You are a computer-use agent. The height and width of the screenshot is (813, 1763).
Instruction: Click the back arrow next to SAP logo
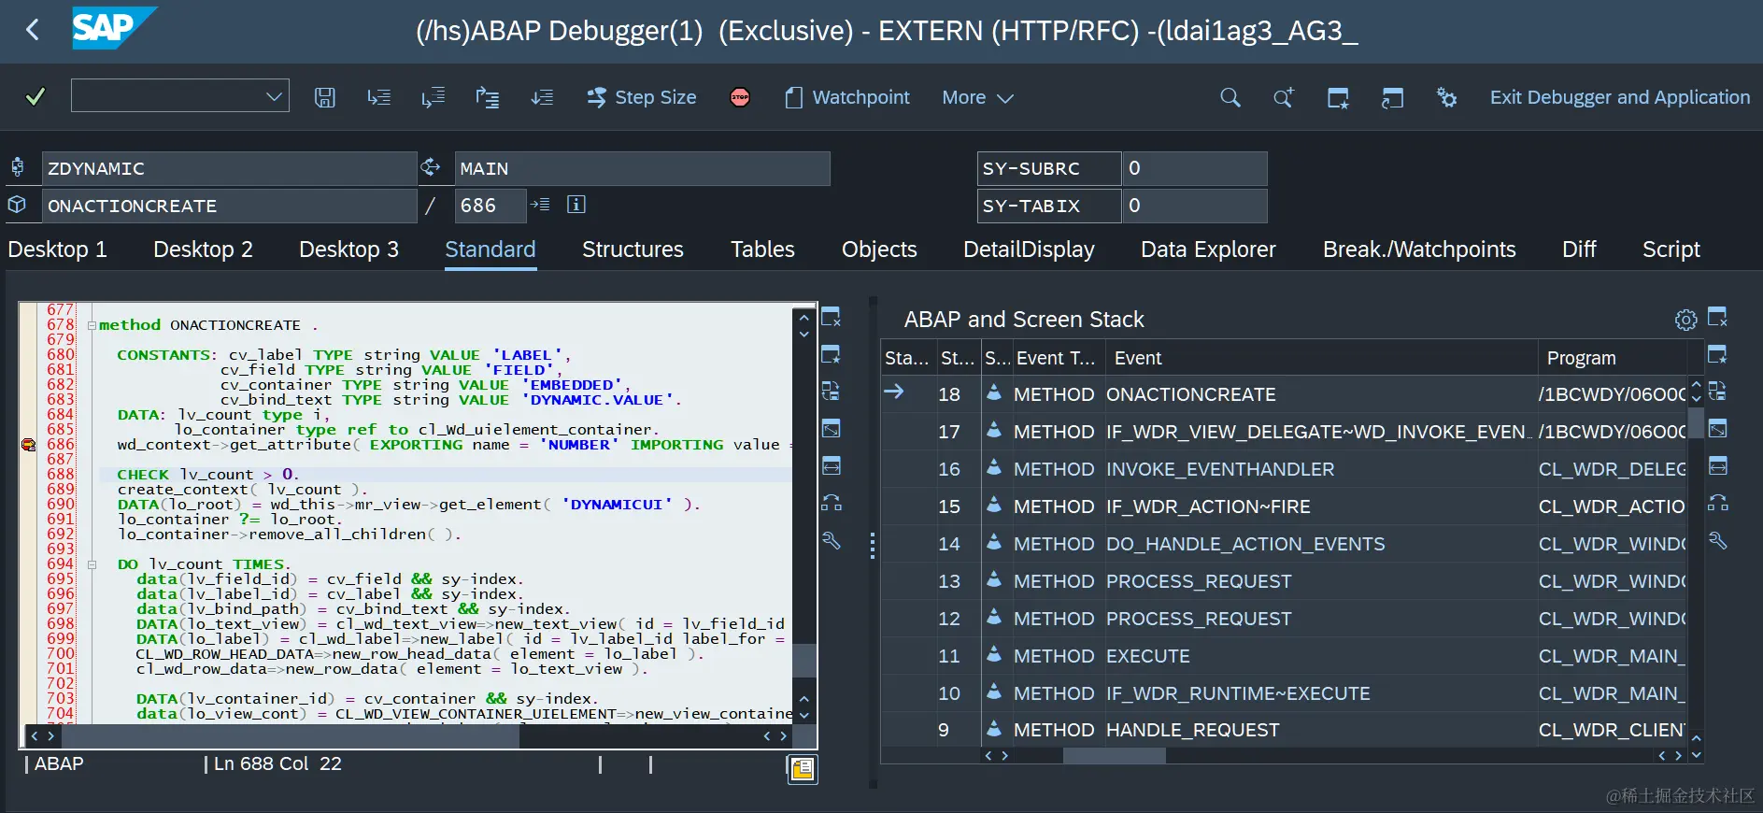point(33,30)
